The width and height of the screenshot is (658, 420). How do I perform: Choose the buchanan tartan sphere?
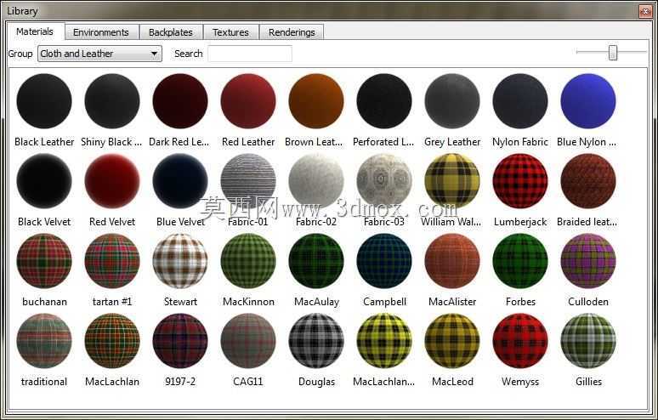coord(44,261)
